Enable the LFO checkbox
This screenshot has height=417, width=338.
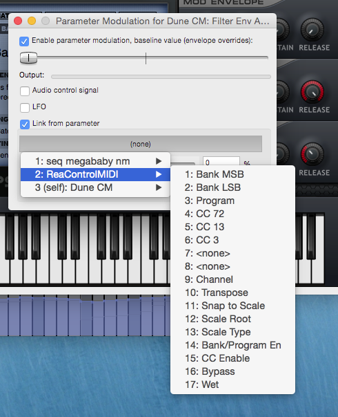[25, 107]
